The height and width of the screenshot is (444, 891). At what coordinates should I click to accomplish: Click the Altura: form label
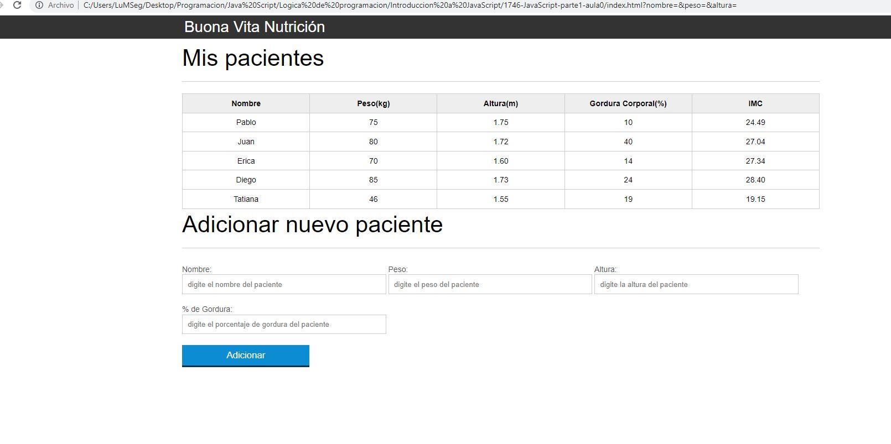605,269
